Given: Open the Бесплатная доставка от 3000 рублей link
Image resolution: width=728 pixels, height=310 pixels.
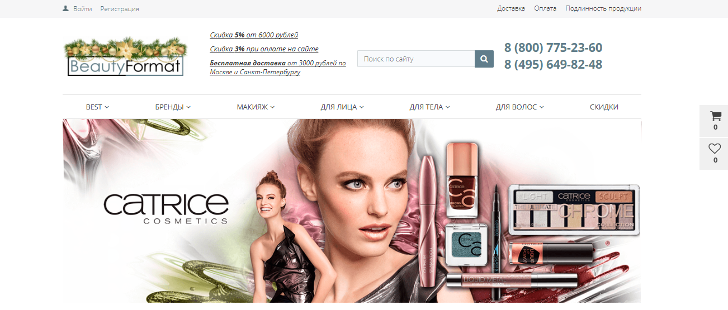Looking at the screenshot, I should (x=278, y=68).
